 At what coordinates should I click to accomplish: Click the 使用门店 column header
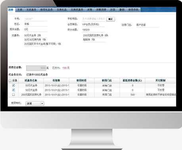(x=107, y=80)
